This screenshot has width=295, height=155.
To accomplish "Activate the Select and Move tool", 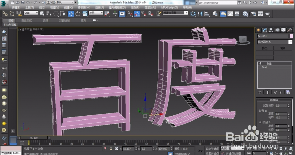I will (x=71, y=14).
